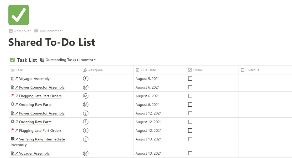
Task: Open the Outstanding Tasks (1 month) view dropdown
Action: coord(69,60)
